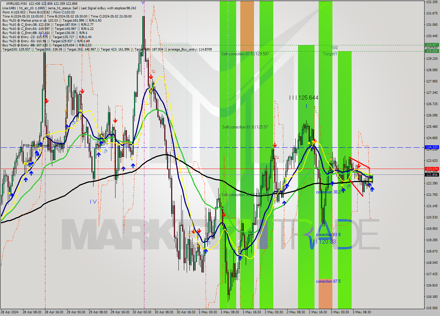
Task: Click the blue 124.333 price tag
Action: click(x=432, y=147)
